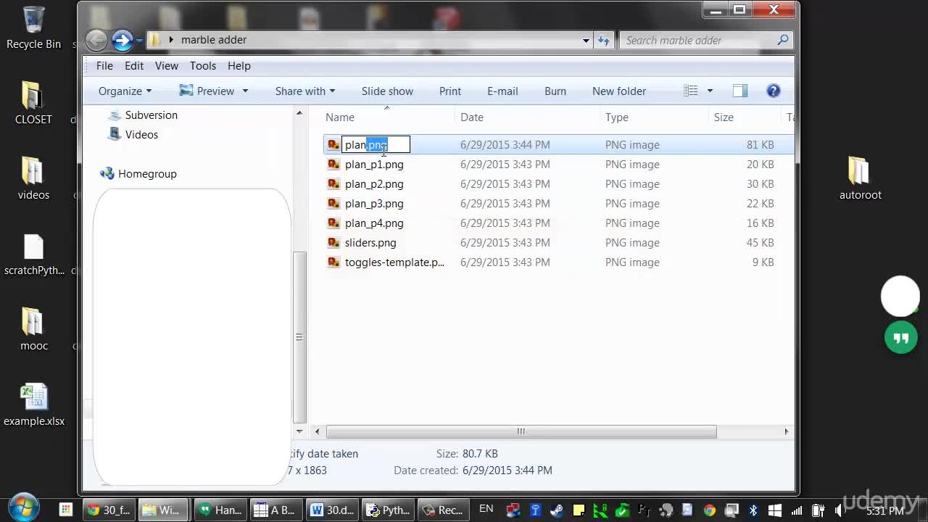Select the sliders.png file icon

point(333,243)
